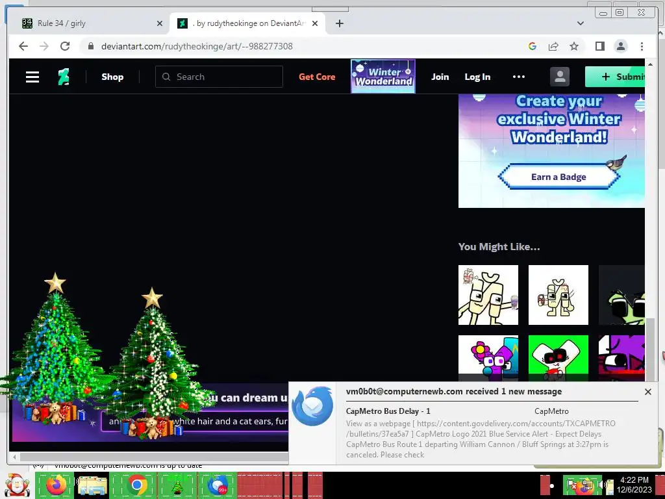665x499 pixels.
Task: Click the volume speaker tray icon
Action: [x=601, y=485]
